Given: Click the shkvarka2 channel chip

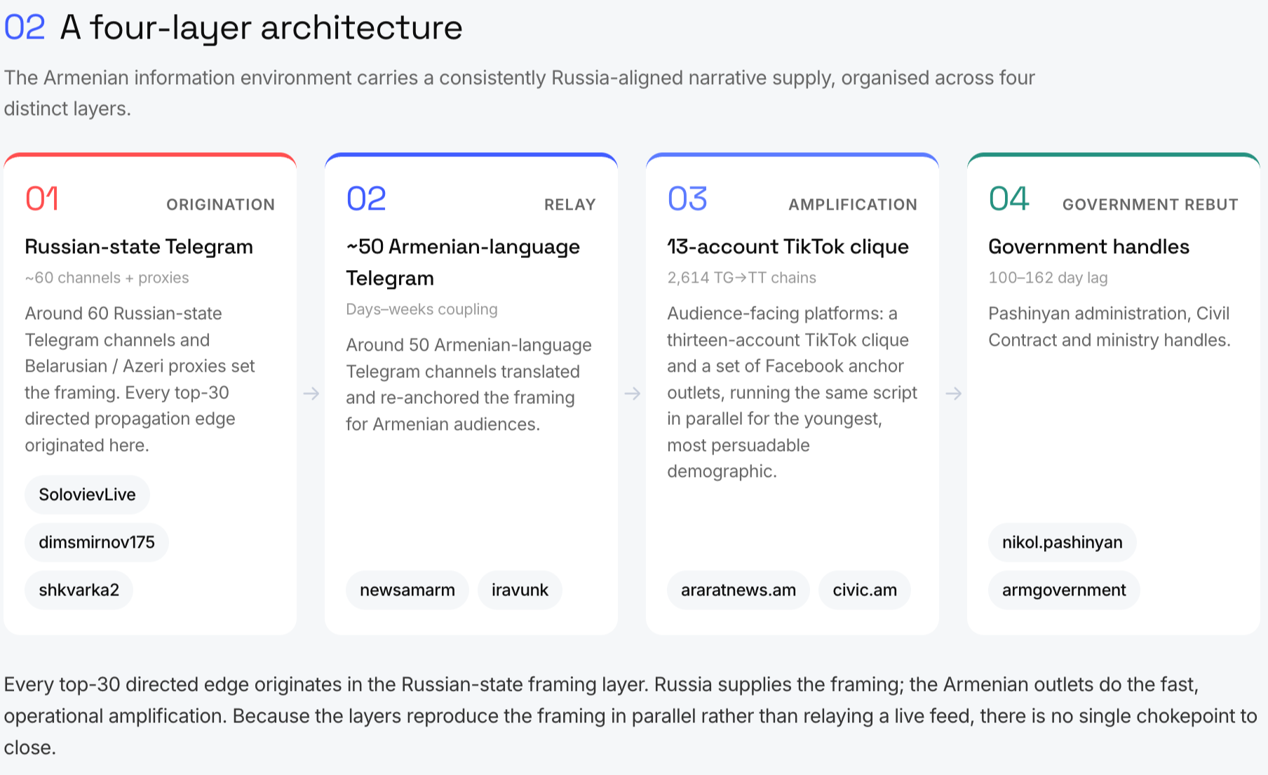Looking at the screenshot, I should 79,590.
